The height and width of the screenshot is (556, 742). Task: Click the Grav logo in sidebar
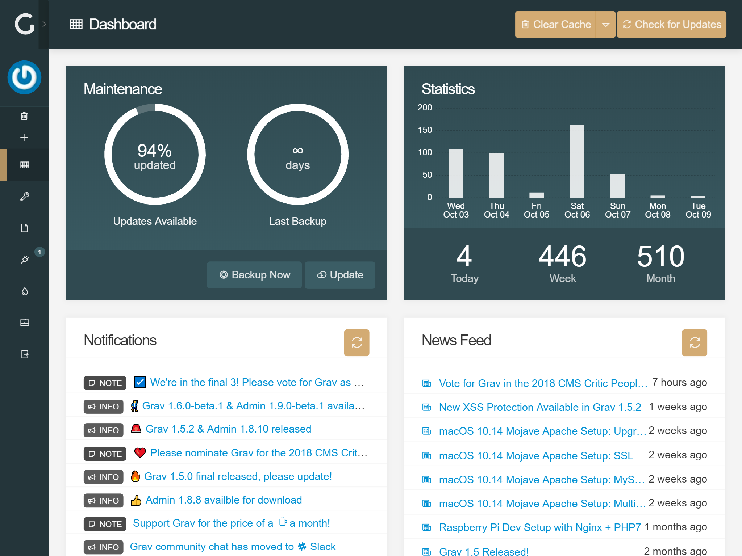click(x=24, y=24)
